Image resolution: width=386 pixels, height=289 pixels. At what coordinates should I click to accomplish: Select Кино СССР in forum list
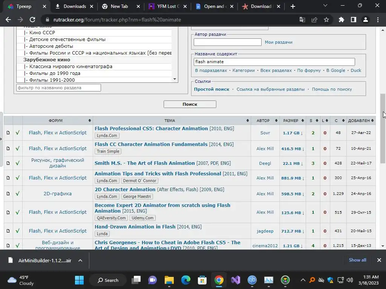coord(94,33)
